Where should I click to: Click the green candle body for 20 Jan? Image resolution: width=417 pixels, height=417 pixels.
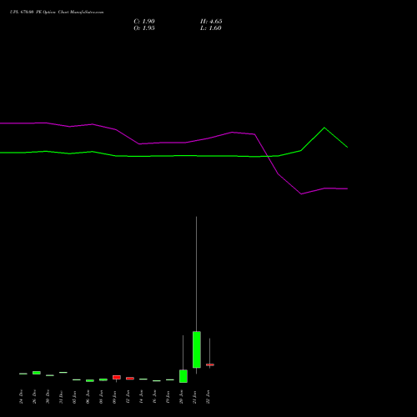click(x=183, y=376)
